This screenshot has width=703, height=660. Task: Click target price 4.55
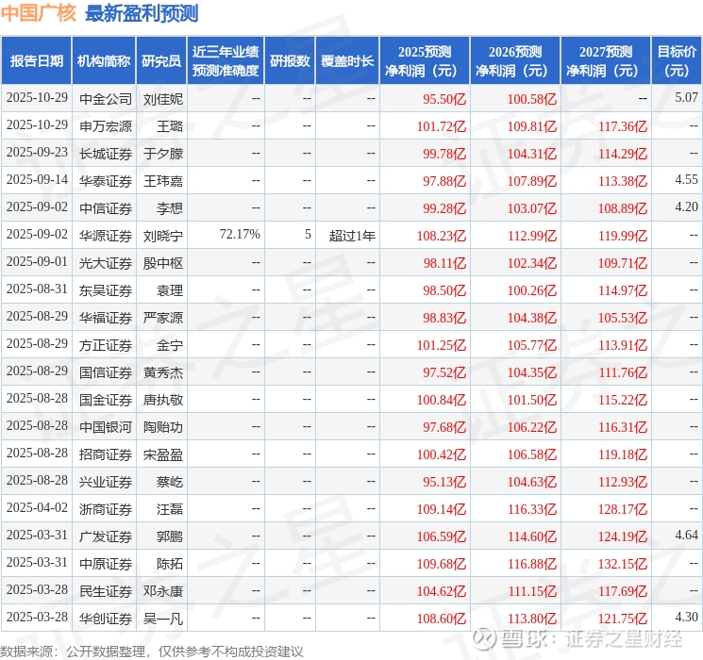coord(686,180)
